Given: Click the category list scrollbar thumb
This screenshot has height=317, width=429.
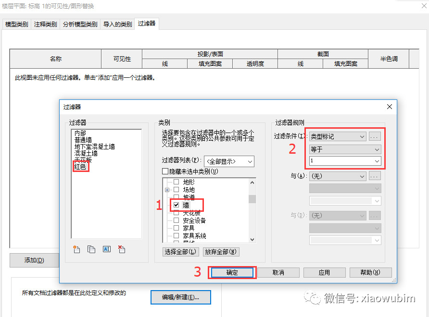Looking at the screenshot, I should 252,199.
